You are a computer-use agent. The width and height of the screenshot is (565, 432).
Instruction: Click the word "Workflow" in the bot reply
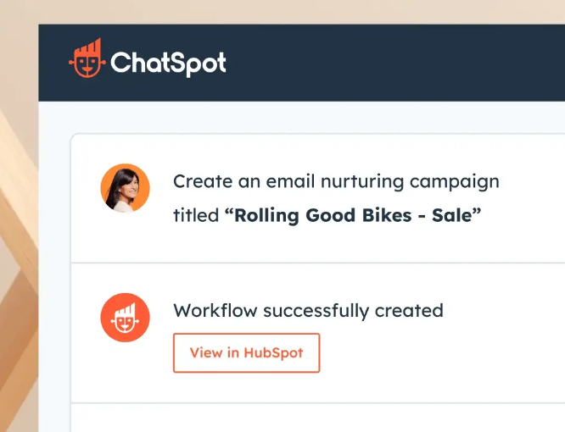tap(215, 310)
